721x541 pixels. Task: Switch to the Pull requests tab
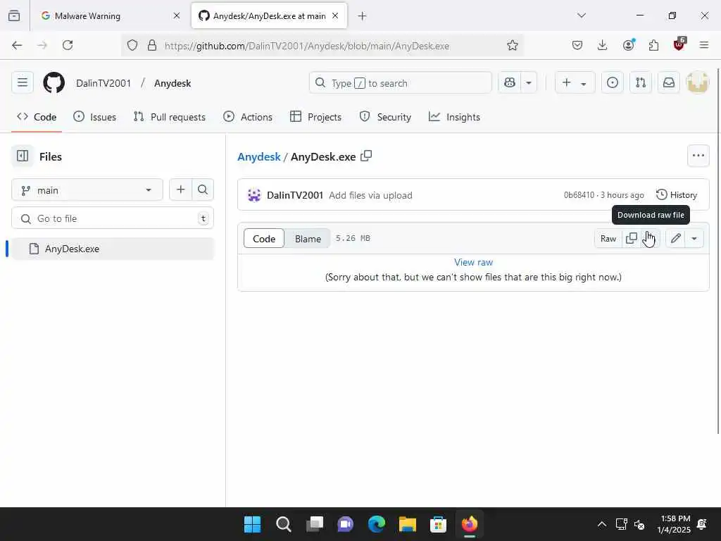pos(169,117)
